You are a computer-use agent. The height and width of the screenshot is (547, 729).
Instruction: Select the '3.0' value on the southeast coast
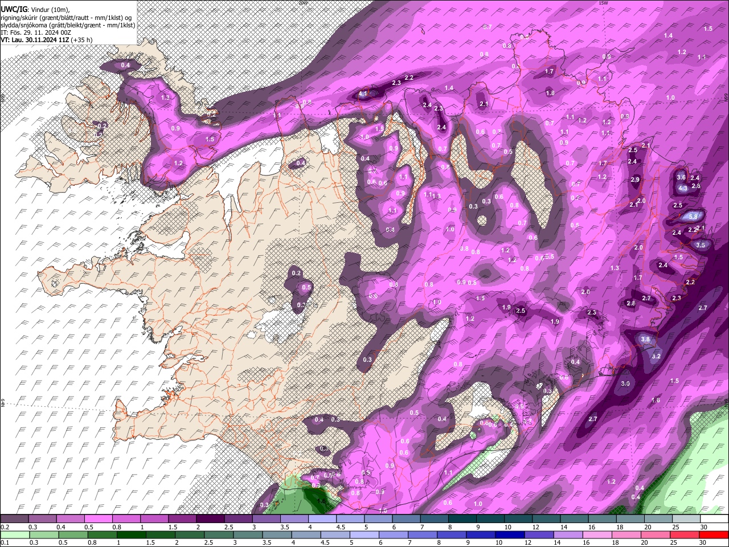pyautogui.click(x=625, y=383)
